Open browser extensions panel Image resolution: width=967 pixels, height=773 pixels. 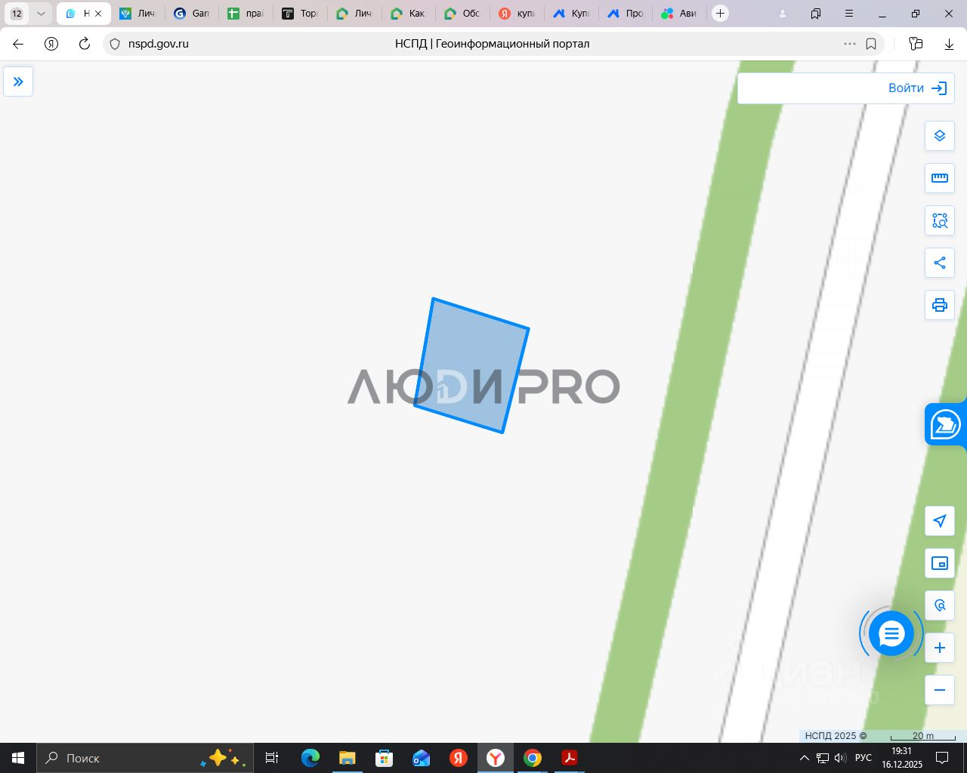pyautogui.click(x=916, y=44)
